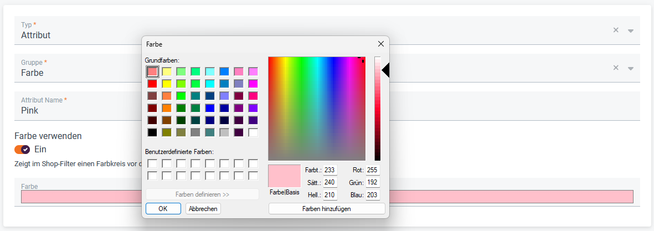Click the greyed Farben definieren >> button
This screenshot has width=654, height=231.
pos(202,194)
